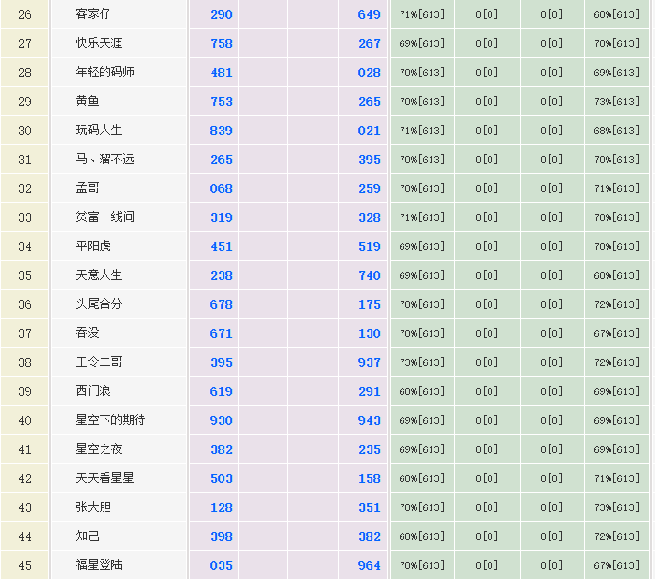655x580 pixels.
Task: Click the blue number 519 for 平阳虎
Action: (x=369, y=246)
